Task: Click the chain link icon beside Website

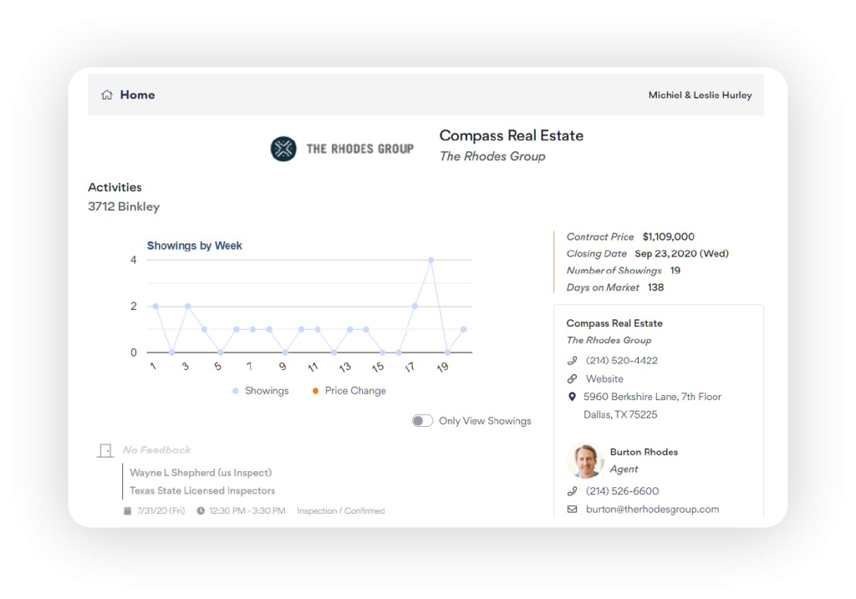Action: (x=572, y=379)
